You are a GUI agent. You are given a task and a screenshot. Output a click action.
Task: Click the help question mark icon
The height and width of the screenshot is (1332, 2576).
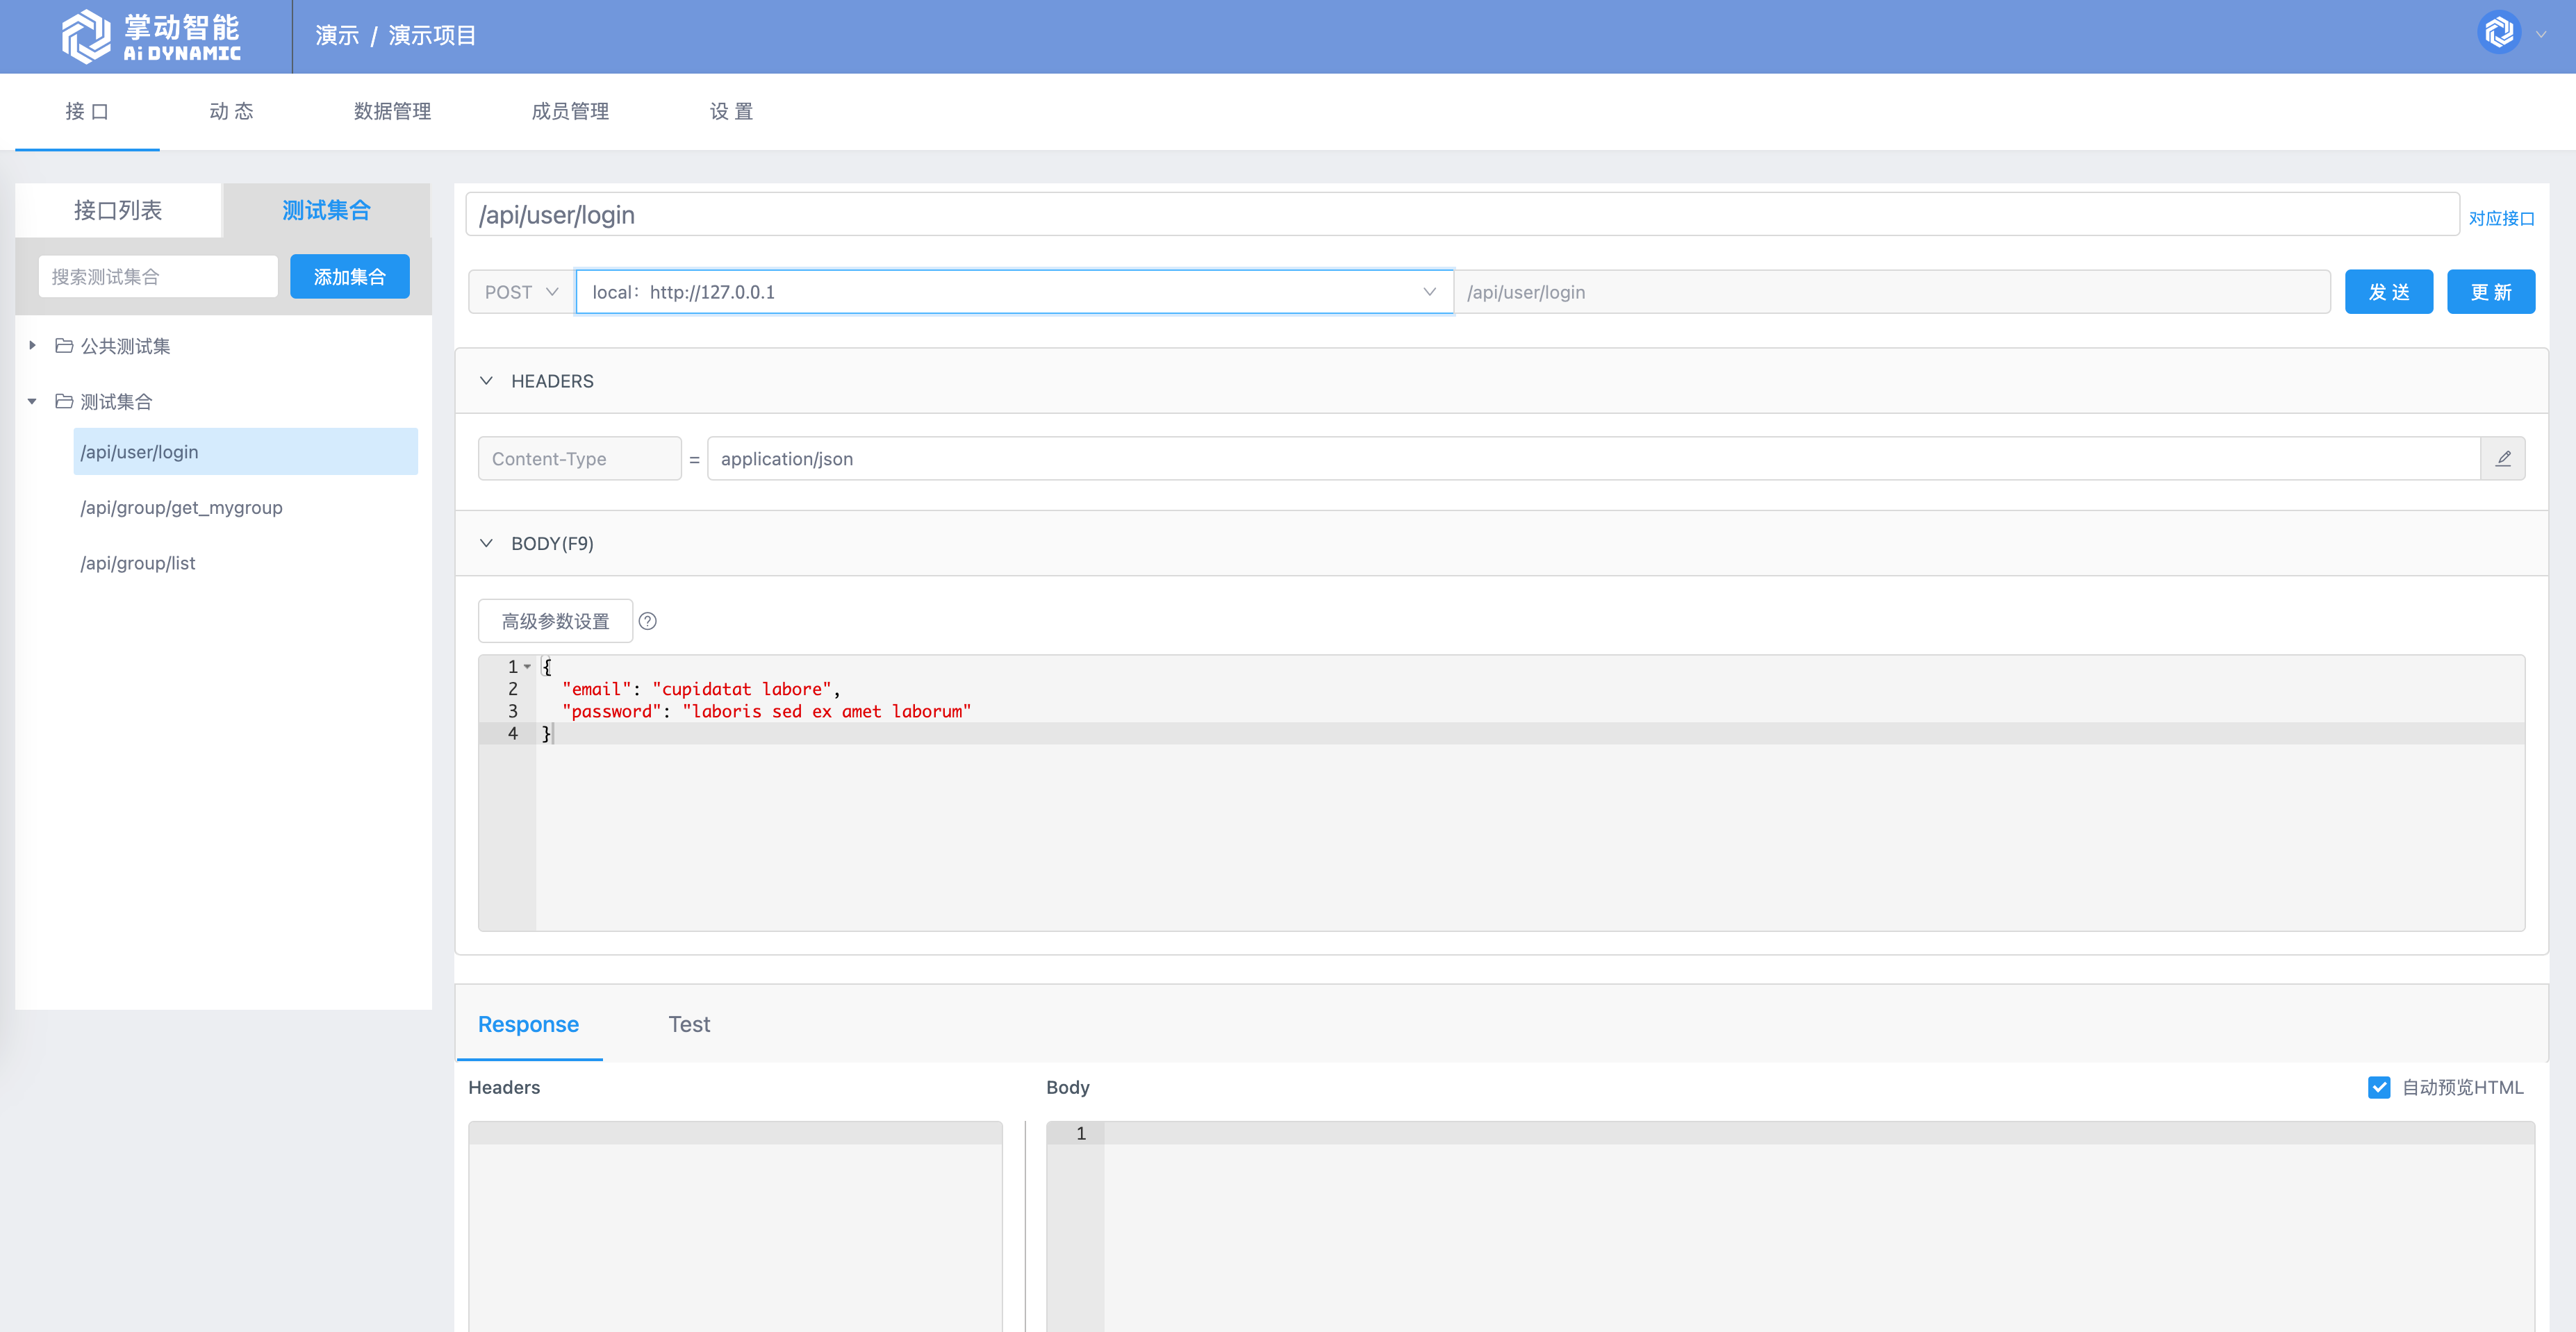pos(648,621)
